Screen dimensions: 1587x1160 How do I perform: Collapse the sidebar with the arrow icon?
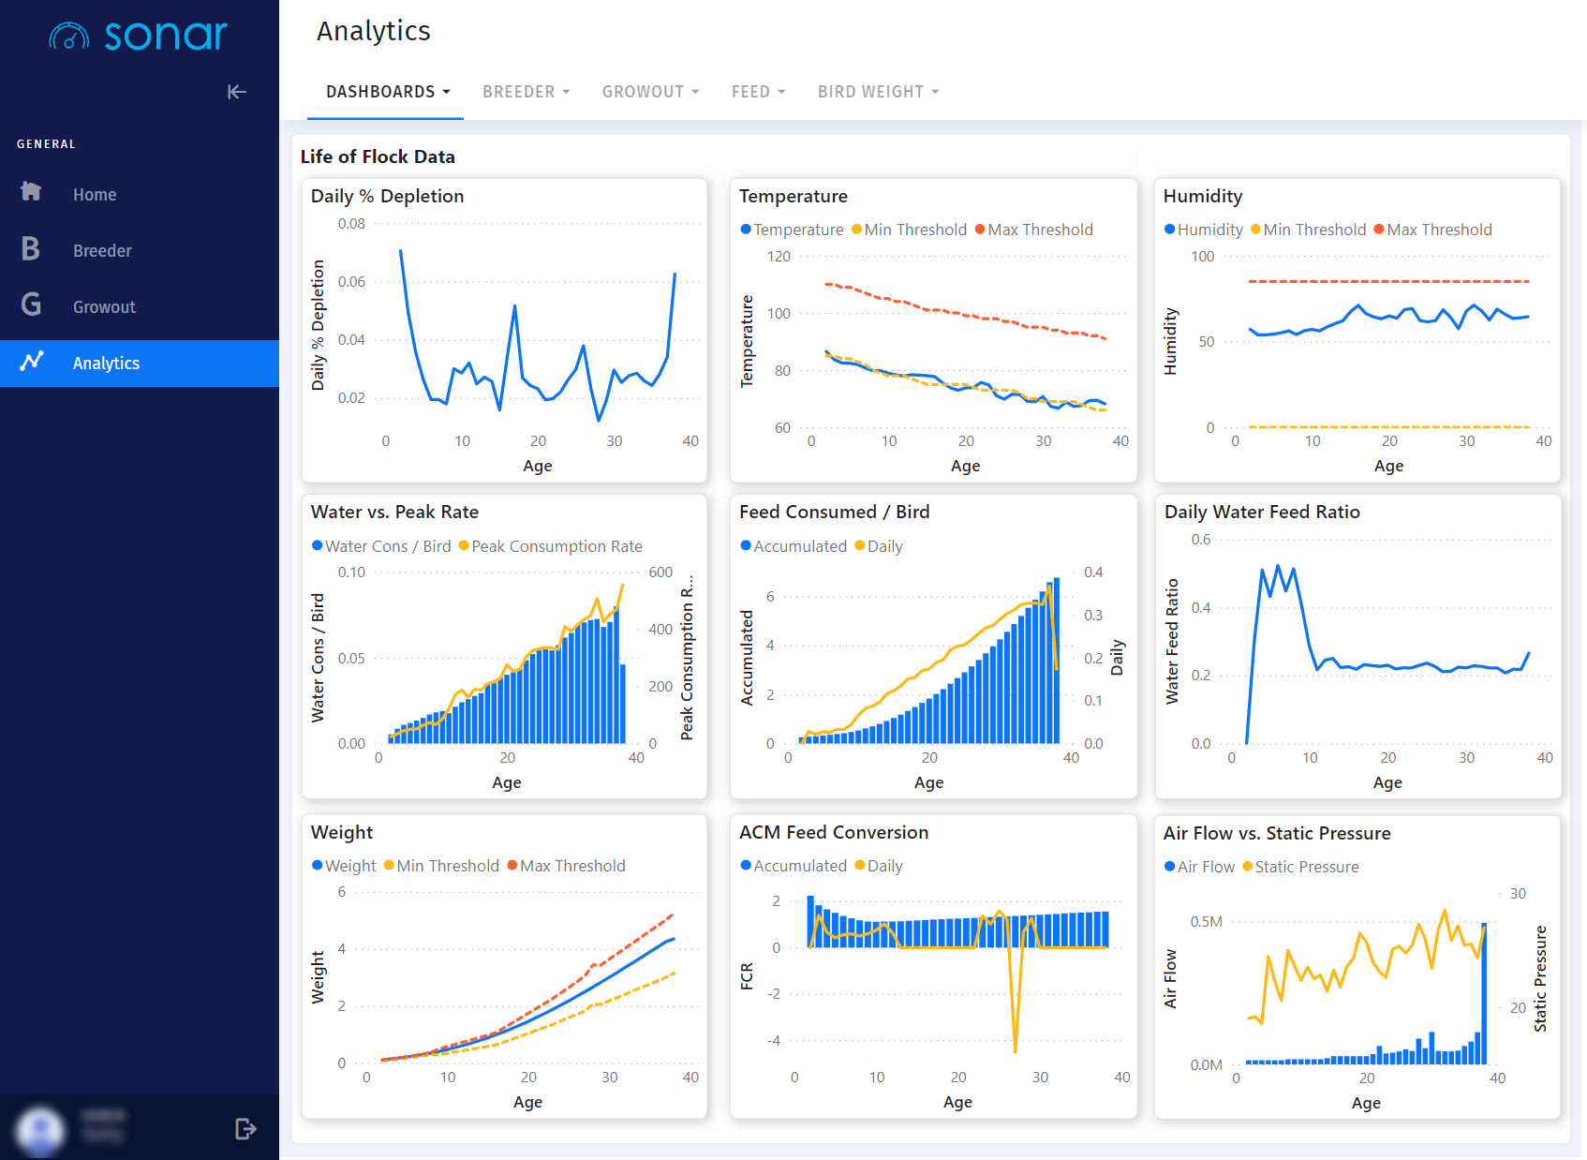[237, 92]
